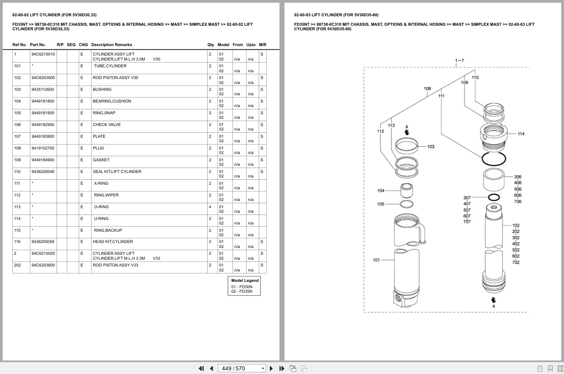Click SEAL KIT,LIFT CYLINDER entry
Screen dimensions: 564x374
click(x=117, y=172)
